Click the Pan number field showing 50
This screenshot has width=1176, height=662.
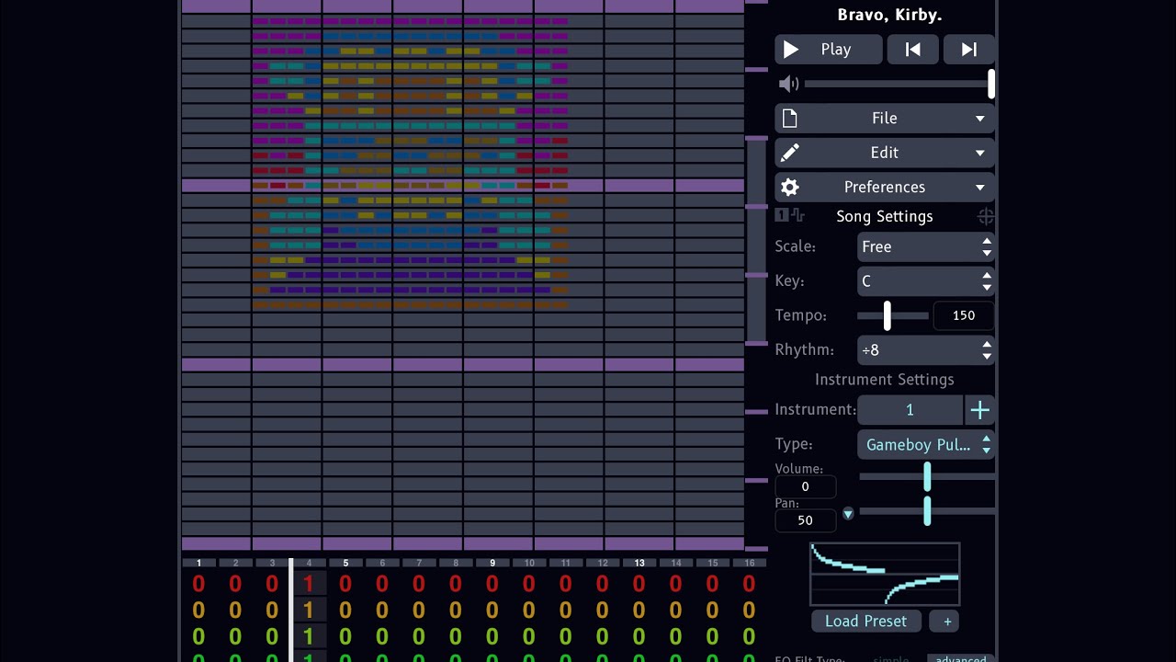coord(805,520)
